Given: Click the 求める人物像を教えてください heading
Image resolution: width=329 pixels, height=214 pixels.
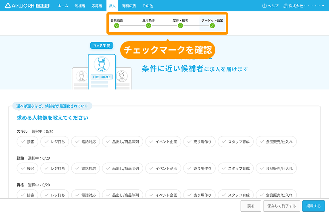Looking at the screenshot, I should (52, 118).
